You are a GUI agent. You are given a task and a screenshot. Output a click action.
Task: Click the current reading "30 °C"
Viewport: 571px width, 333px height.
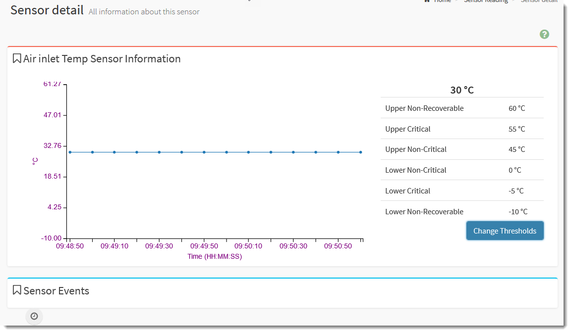462,90
